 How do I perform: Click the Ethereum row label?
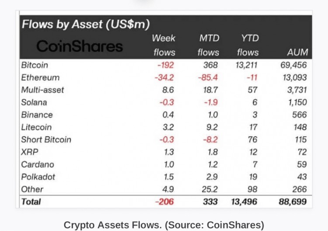coord(40,78)
